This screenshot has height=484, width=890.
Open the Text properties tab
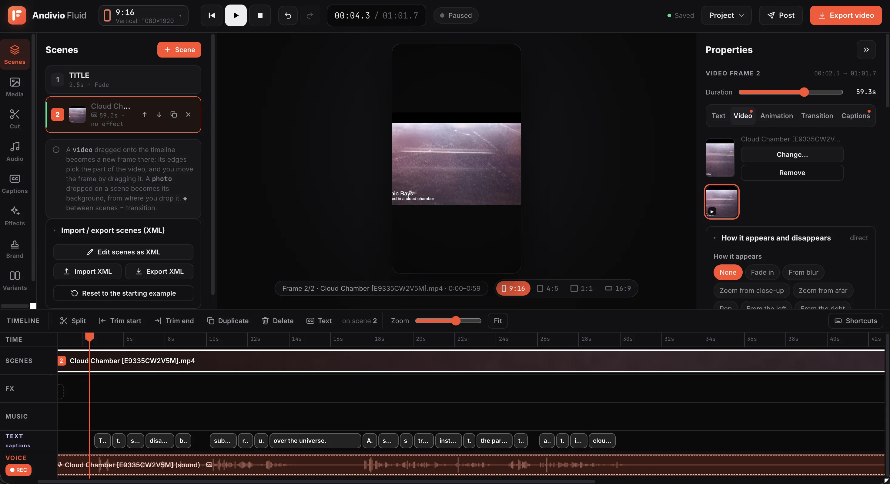[x=718, y=116]
